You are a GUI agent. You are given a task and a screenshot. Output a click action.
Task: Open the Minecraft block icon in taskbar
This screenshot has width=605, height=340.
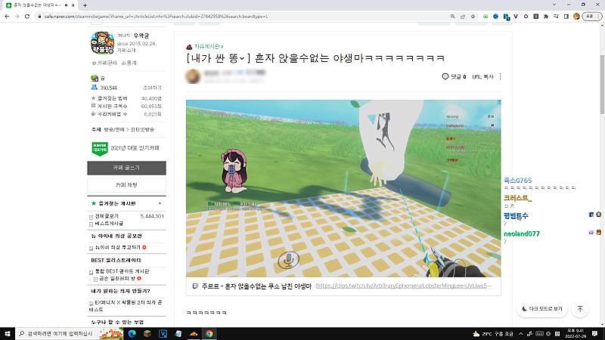(147, 334)
